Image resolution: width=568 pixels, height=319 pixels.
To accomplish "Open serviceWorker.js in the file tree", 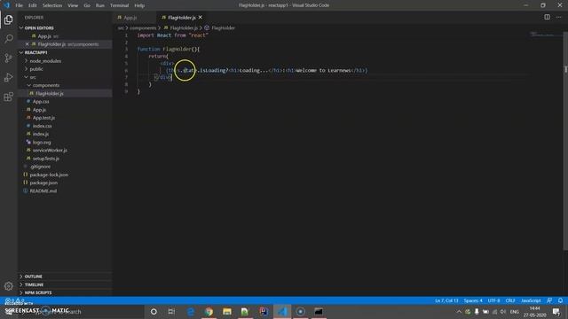I will point(65,150).
